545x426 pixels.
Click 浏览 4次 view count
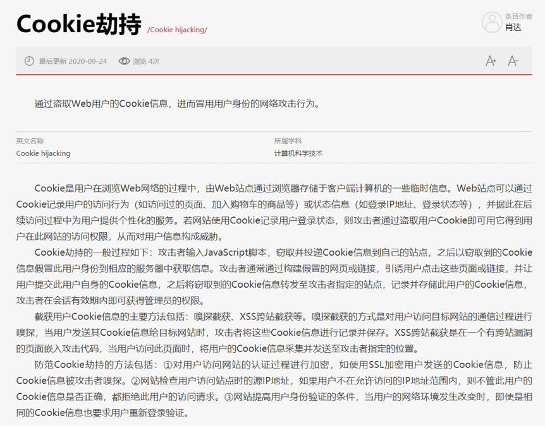146,61
